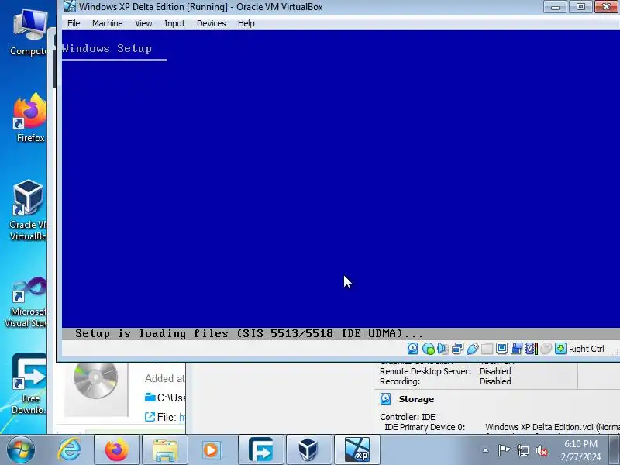Click the Remote Desktop Server Disabled text
620x465 pixels.
point(495,371)
